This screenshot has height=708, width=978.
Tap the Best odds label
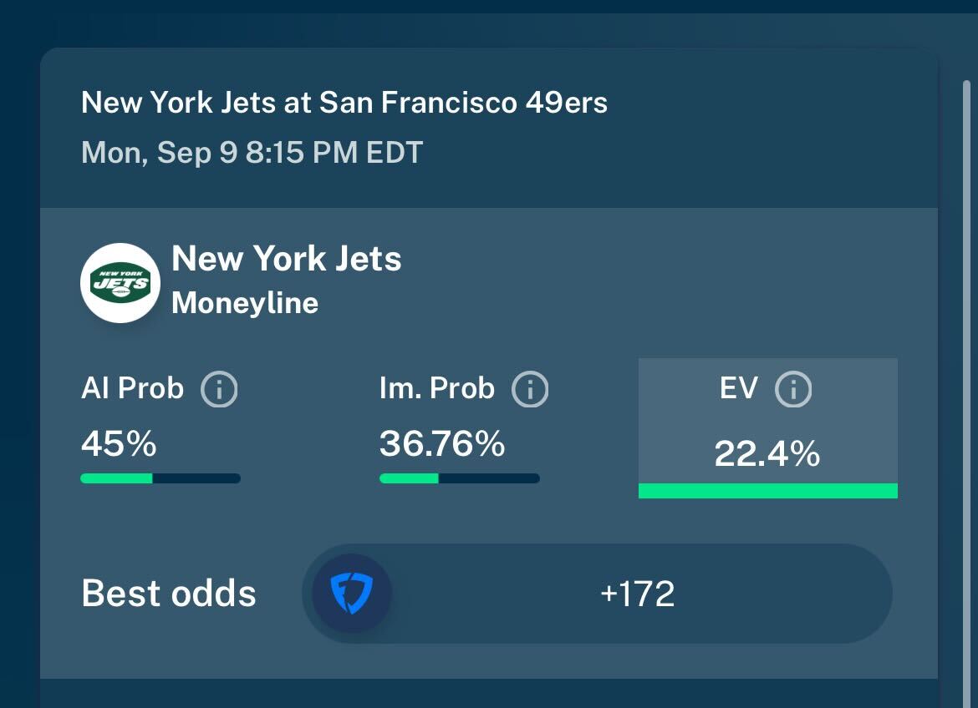pyautogui.click(x=169, y=594)
